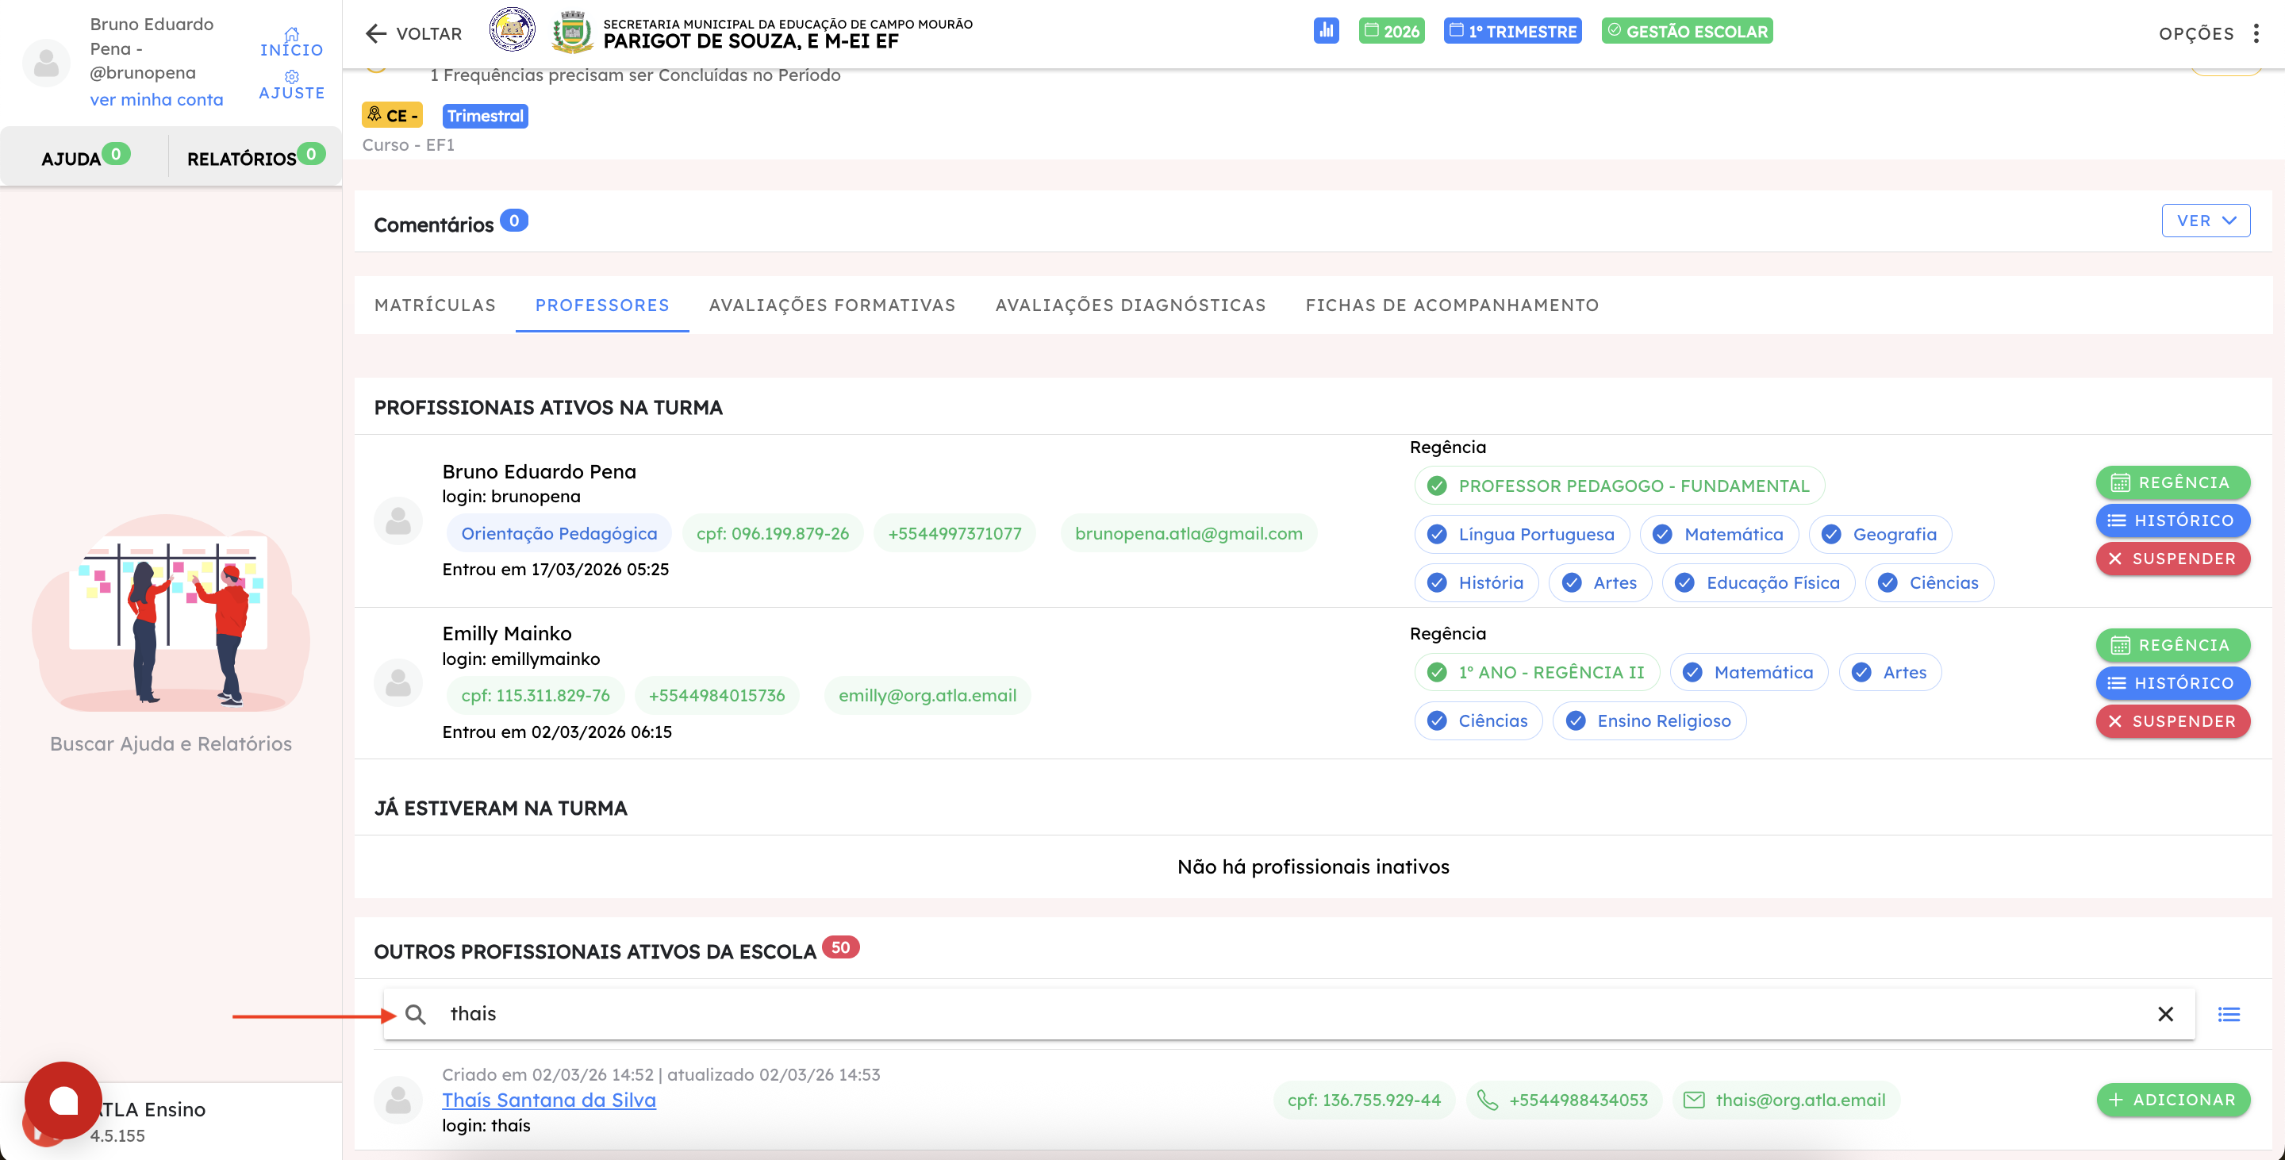The image size is (2285, 1160).
Task: Select the 2026 year badge
Action: pyautogui.click(x=1392, y=31)
